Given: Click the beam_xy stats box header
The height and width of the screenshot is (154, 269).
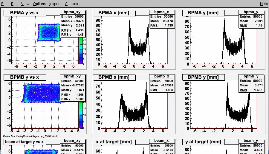Looking at the screenshot, I should click(x=73, y=141).
